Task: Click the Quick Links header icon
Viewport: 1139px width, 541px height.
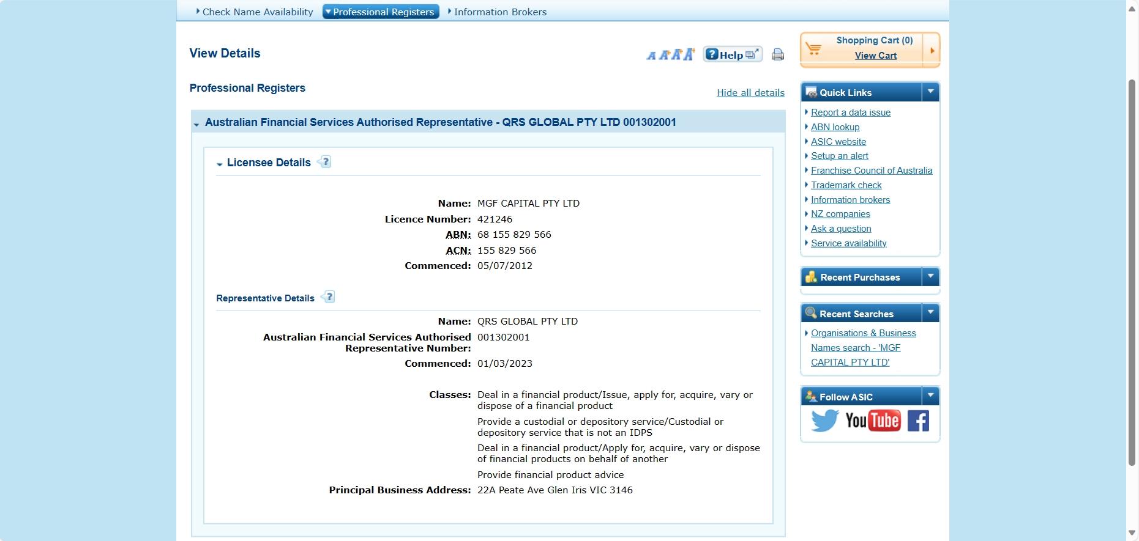Action: click(x=811, y=92)
